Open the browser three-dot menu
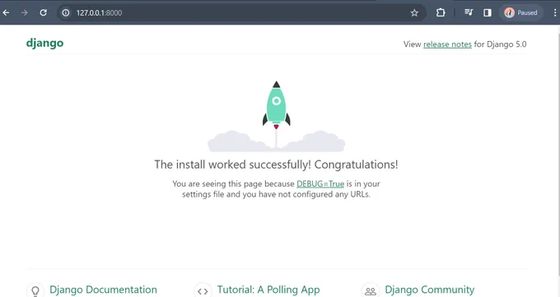 (554, 13)
